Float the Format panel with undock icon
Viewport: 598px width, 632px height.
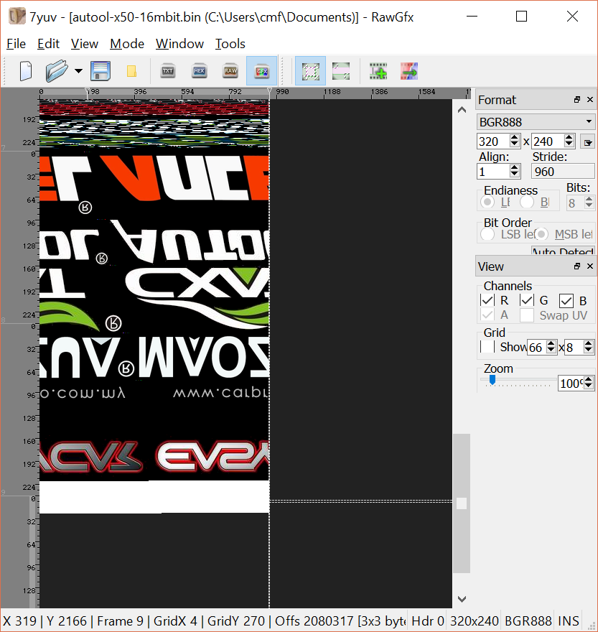(576, 100)
